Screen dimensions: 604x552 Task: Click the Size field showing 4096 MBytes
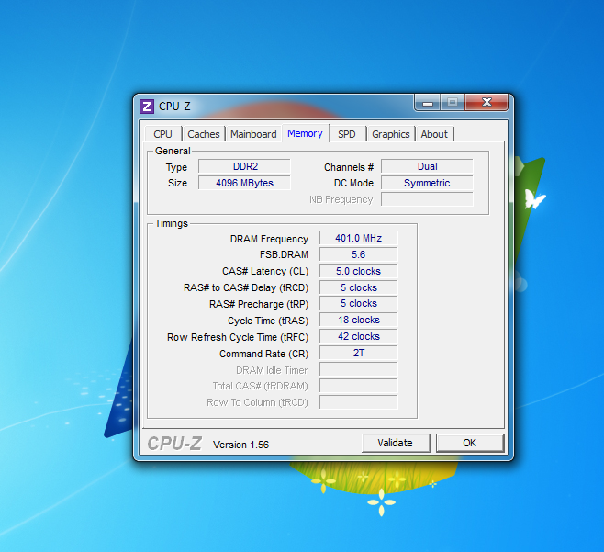coord(244,183)
